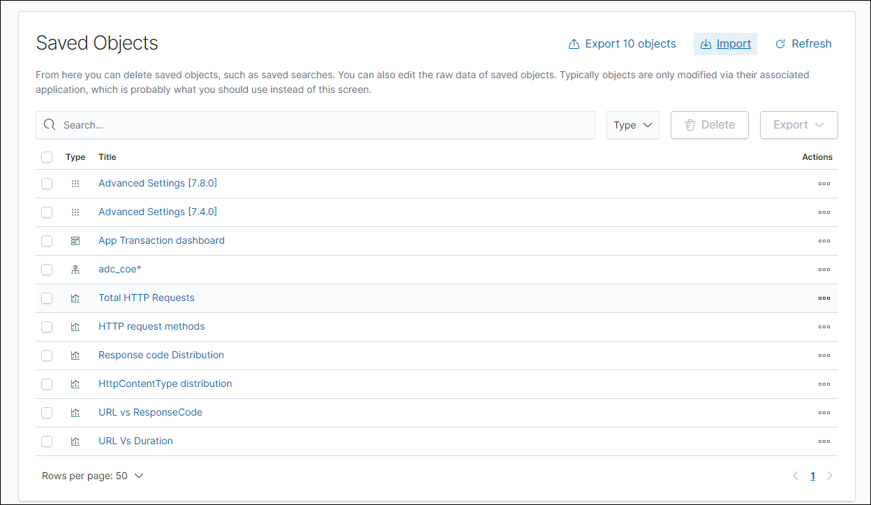Open actions menu for Advanced Settings [7.4.0]
Screen dimensions: 871x505
824,212
